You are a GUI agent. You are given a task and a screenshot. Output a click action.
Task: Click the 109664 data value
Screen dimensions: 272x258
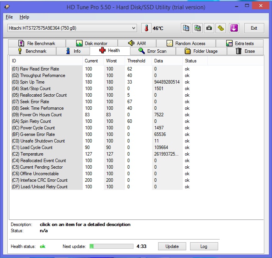[x=161, y=147]
